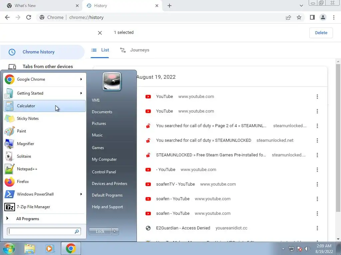Open Documents from Start menu

coord(102,112)
